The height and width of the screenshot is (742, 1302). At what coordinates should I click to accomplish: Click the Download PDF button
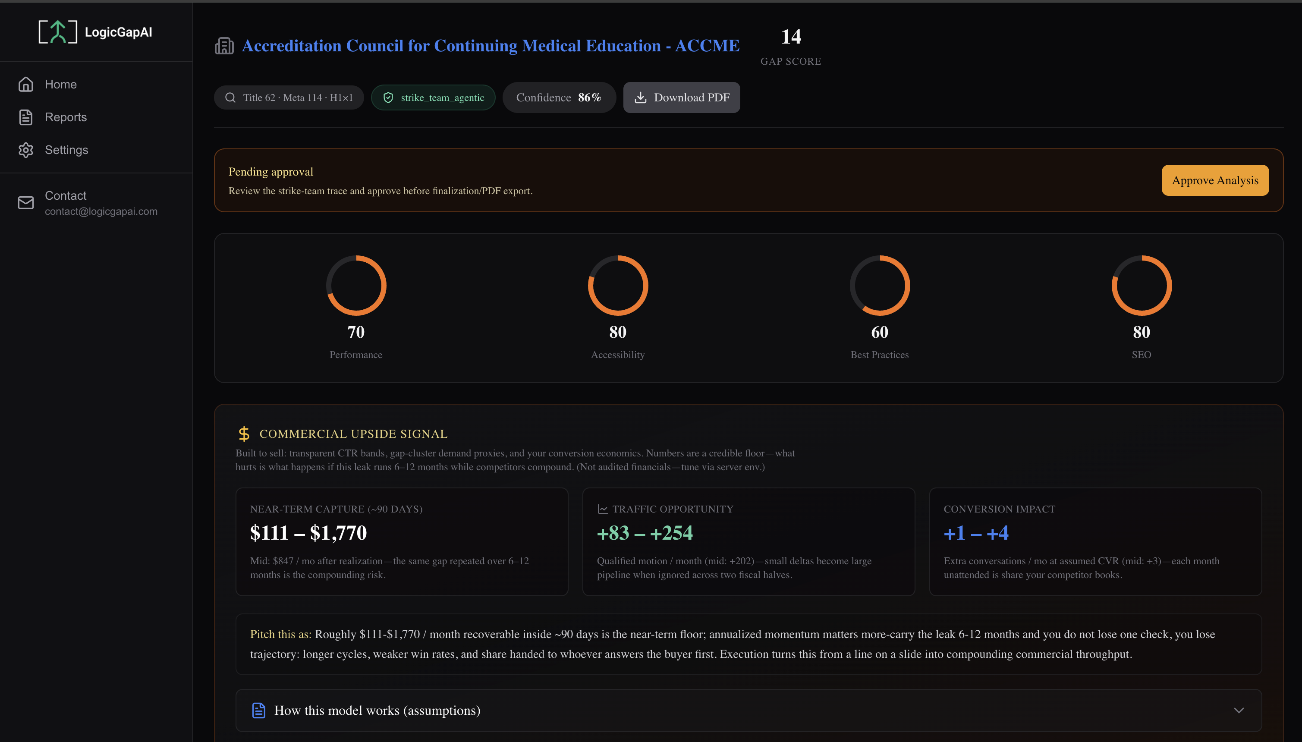click(681, 98)
